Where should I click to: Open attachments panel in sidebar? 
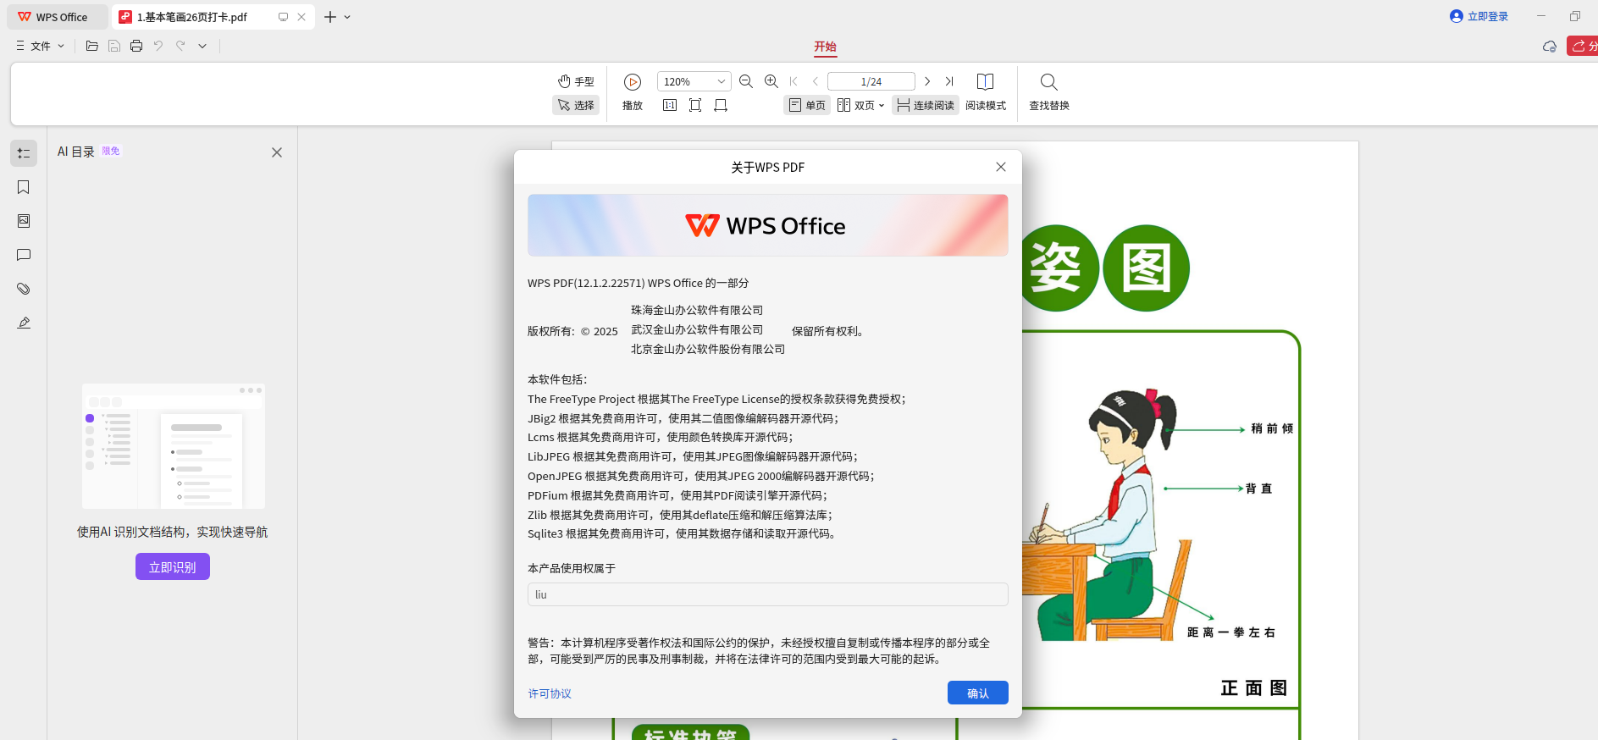(x=24, y=289)
